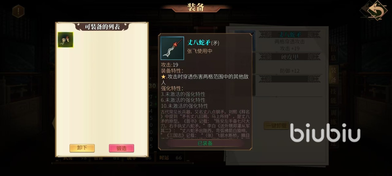
Task: Click the 时运 66 stat
Action: (171, 158)
